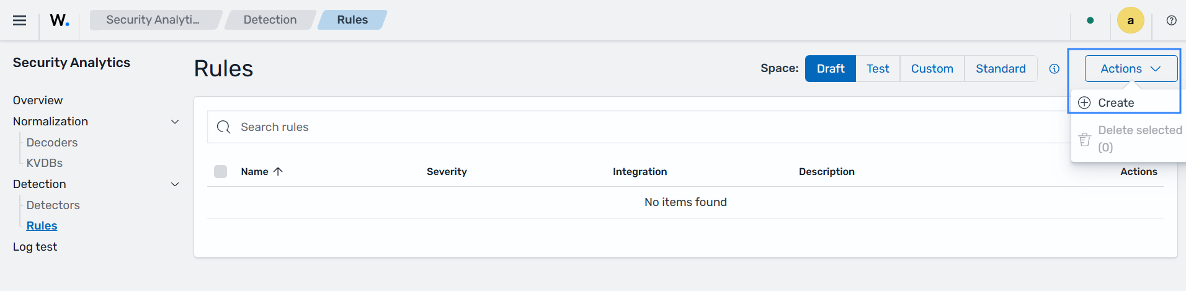Viewport: 1186px width, 291px height.
Task: Go to Detection breadcrumb
Action: coord(270,20)
